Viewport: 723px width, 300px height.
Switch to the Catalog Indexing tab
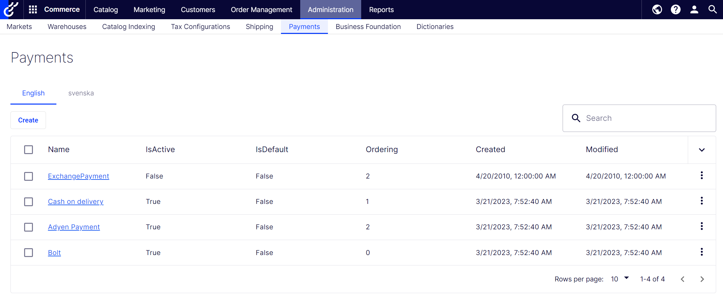pos(128,27)
